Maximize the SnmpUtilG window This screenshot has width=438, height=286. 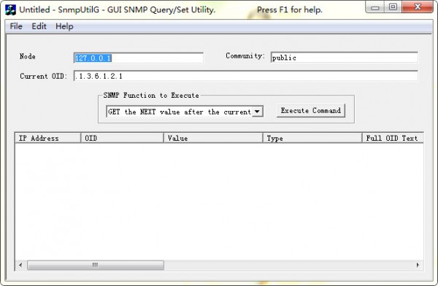click(x=393, y=7)
